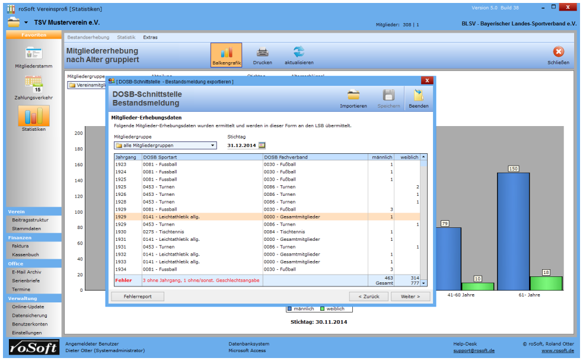This screenshot has height=361, width=583.
Task: Open Zahlungsverkehr from the sidebar
Action: tap(33, 85)
